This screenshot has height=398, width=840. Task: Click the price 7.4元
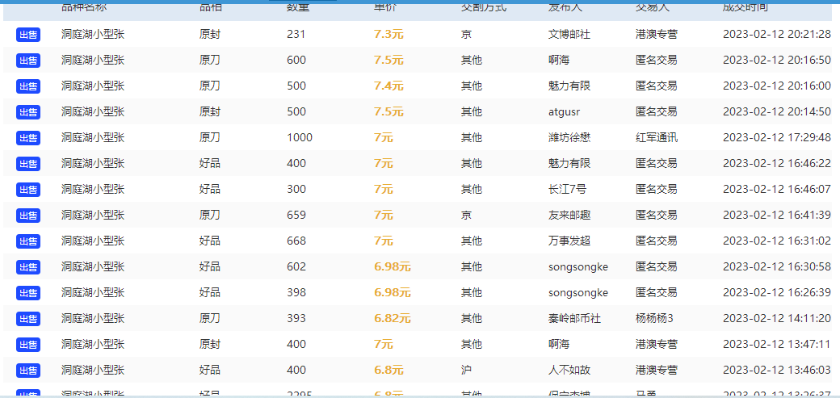[x=389, y=86]
